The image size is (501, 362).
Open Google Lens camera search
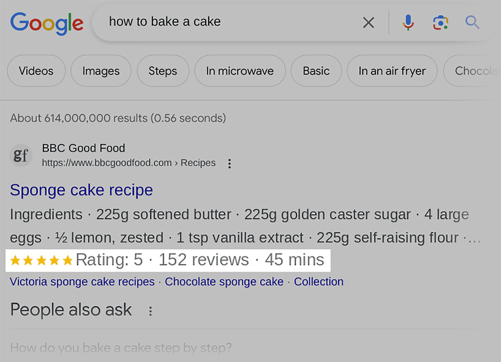[440, 22]
